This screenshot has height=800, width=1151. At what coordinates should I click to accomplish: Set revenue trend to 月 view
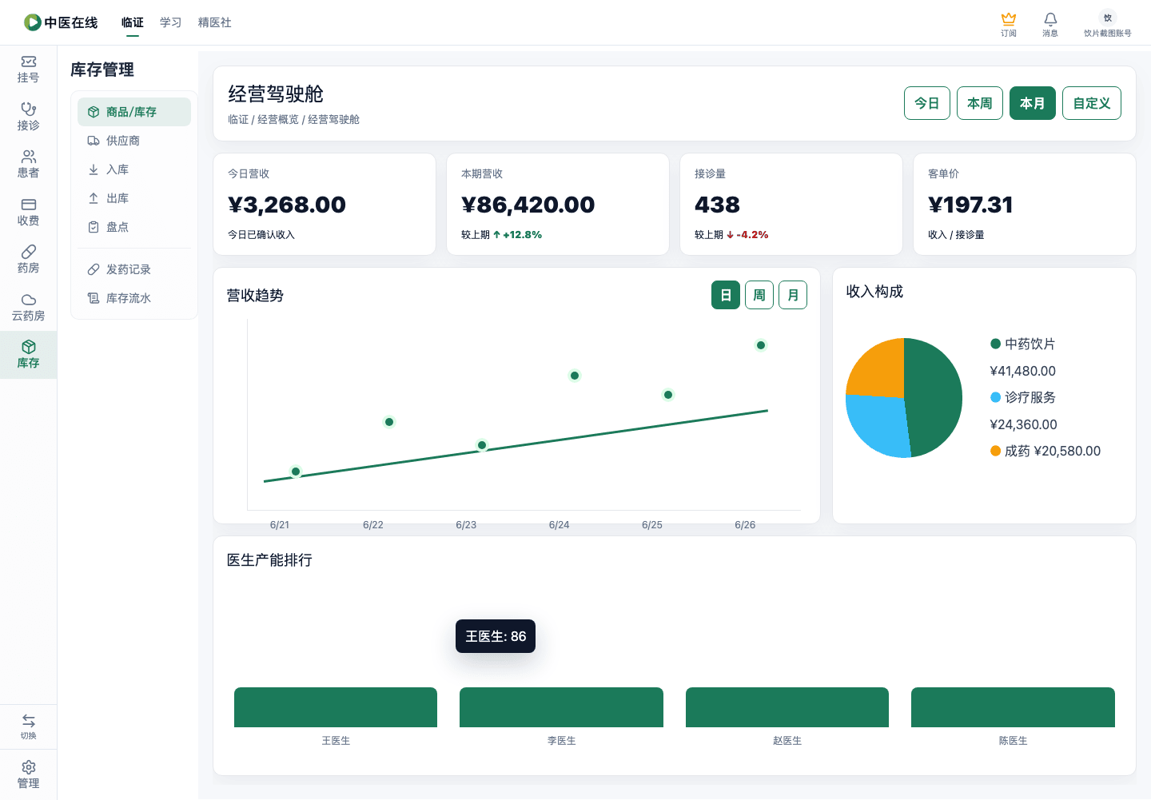(793, 295)
